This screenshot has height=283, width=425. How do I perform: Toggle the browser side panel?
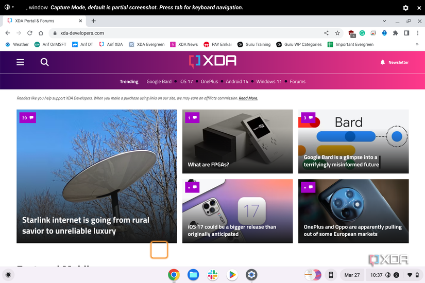(x=406, y=33)
